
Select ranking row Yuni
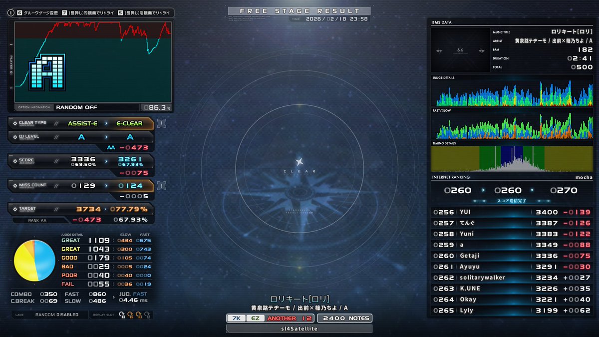click(x=512, y=234)
